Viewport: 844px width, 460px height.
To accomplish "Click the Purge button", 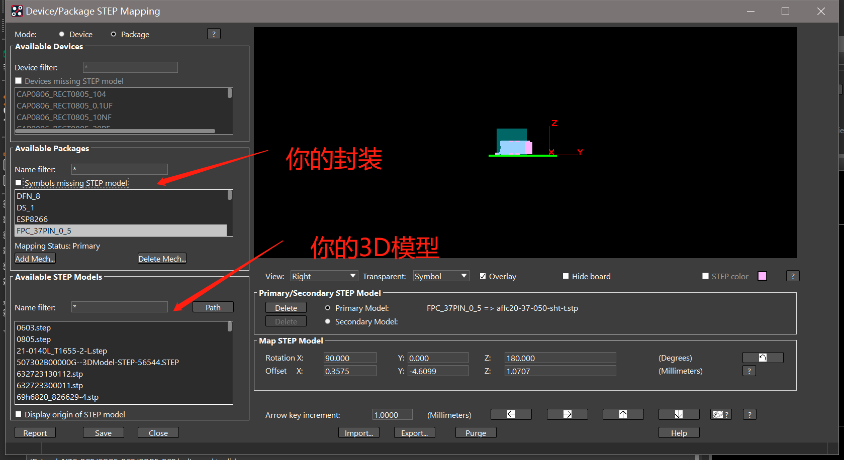I will (476, 432).
